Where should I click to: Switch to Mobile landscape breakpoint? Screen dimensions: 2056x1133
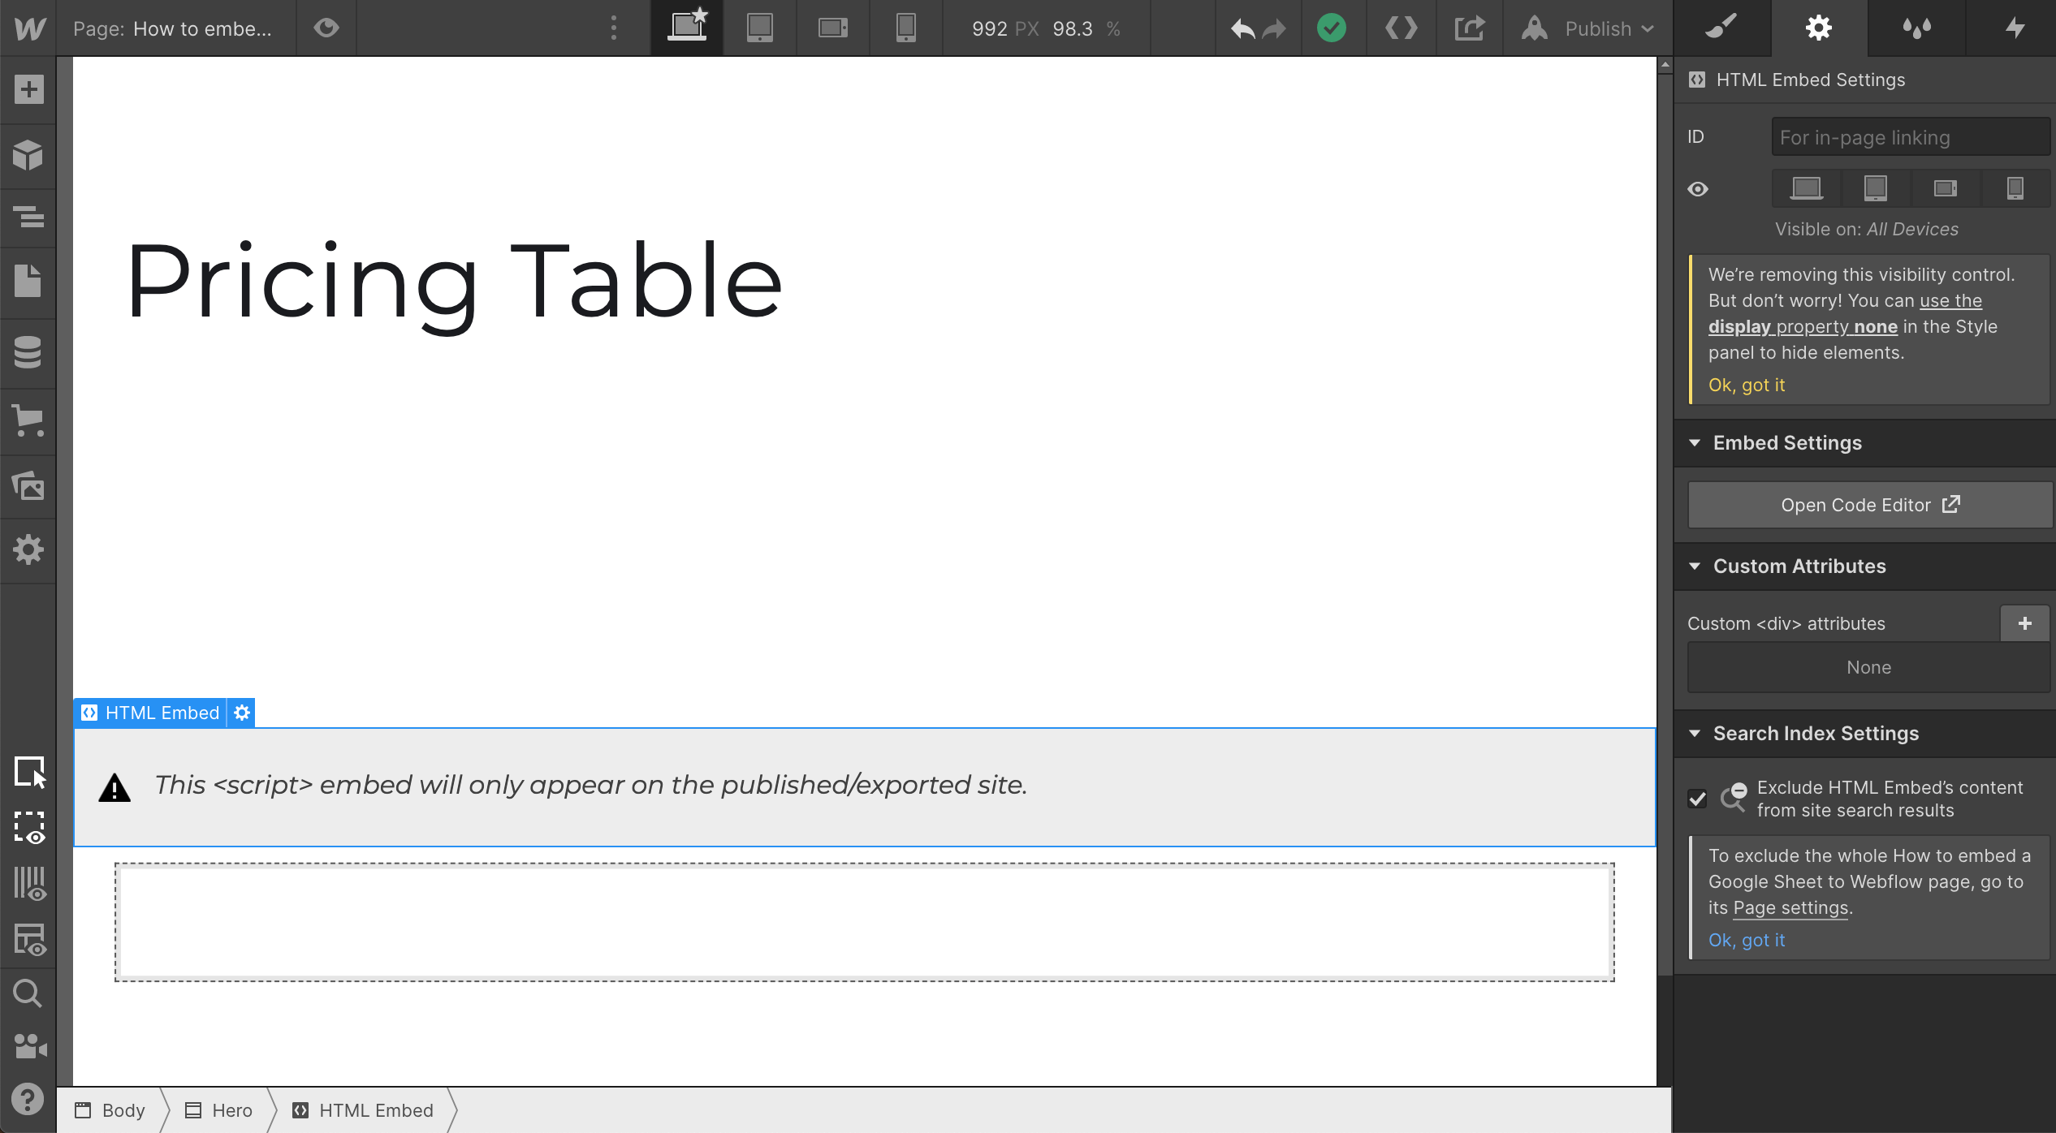point(833,28)
